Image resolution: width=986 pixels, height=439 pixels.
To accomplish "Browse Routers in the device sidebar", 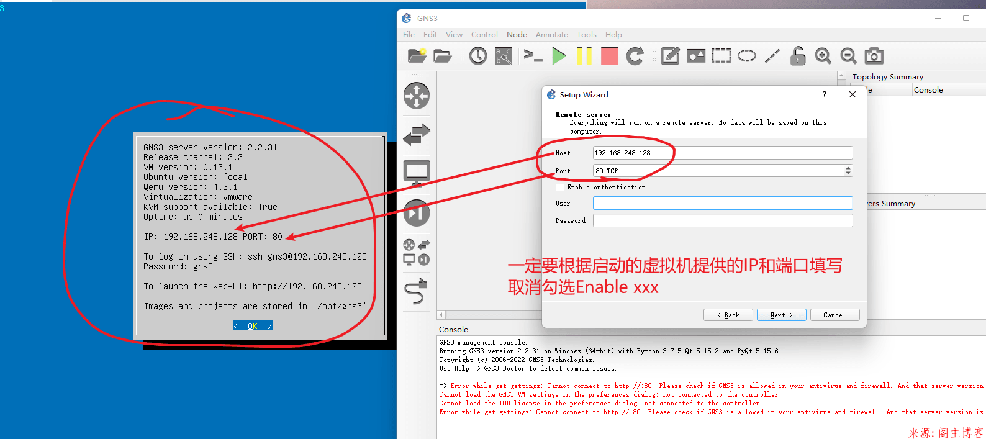I will (x=417, y=96).
